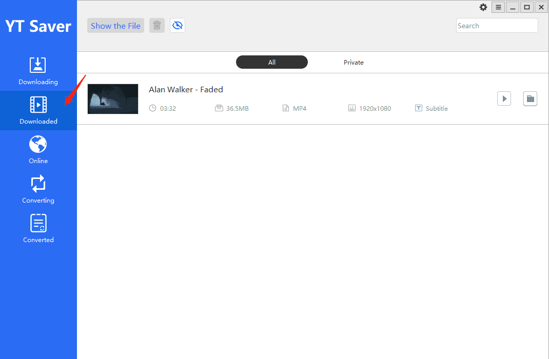Go to the Converting section
This screenshot has width=549, height=359.
38,189
